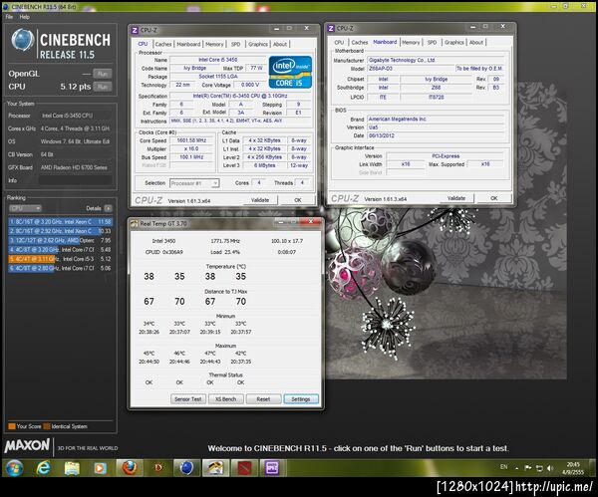
Task: Click Validate in left CPU-Z window
Action: point(260,200)
